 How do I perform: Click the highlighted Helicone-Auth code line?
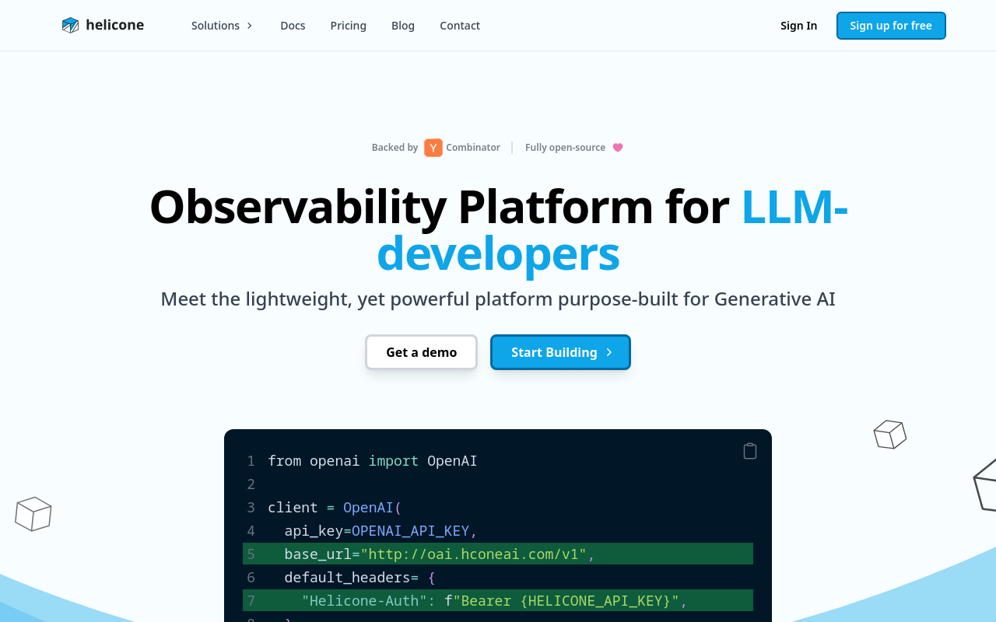[x=498, y=600]
